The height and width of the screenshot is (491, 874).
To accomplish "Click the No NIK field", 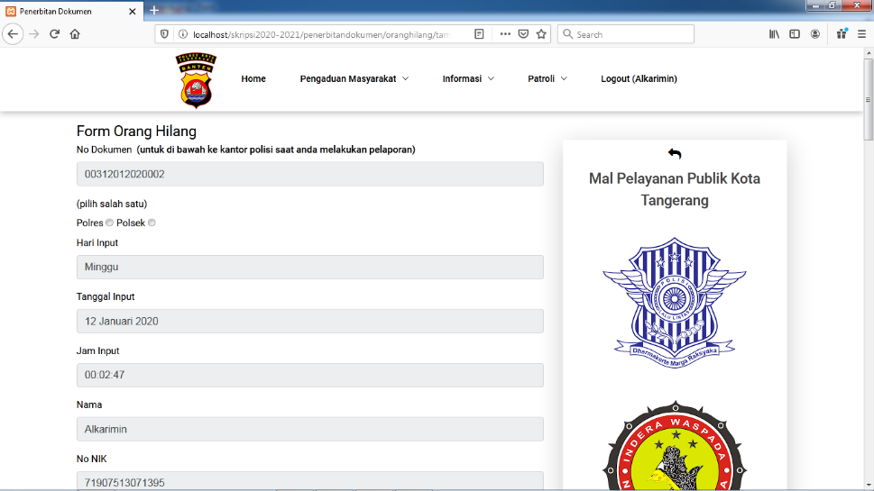I will (x=310, y=481).
